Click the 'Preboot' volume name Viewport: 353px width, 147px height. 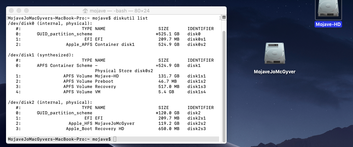coord(104,81)
